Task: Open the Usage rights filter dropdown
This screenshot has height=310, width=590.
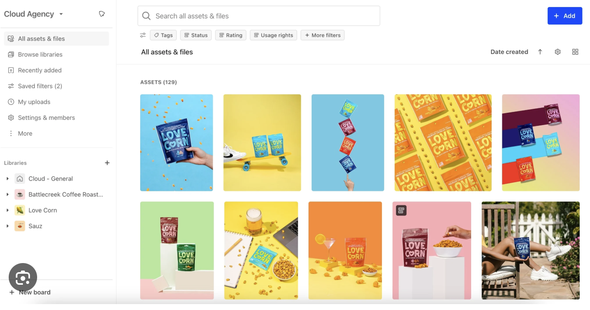Action: [273, 35]
